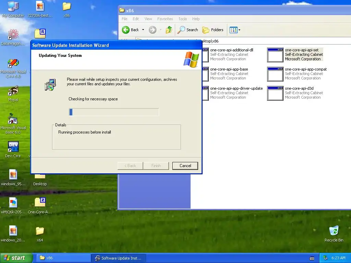The height and width of the screenshot is (263, 351).
Task: Open the Start menu
Action: pyautogui.click(x=16, y=258)
